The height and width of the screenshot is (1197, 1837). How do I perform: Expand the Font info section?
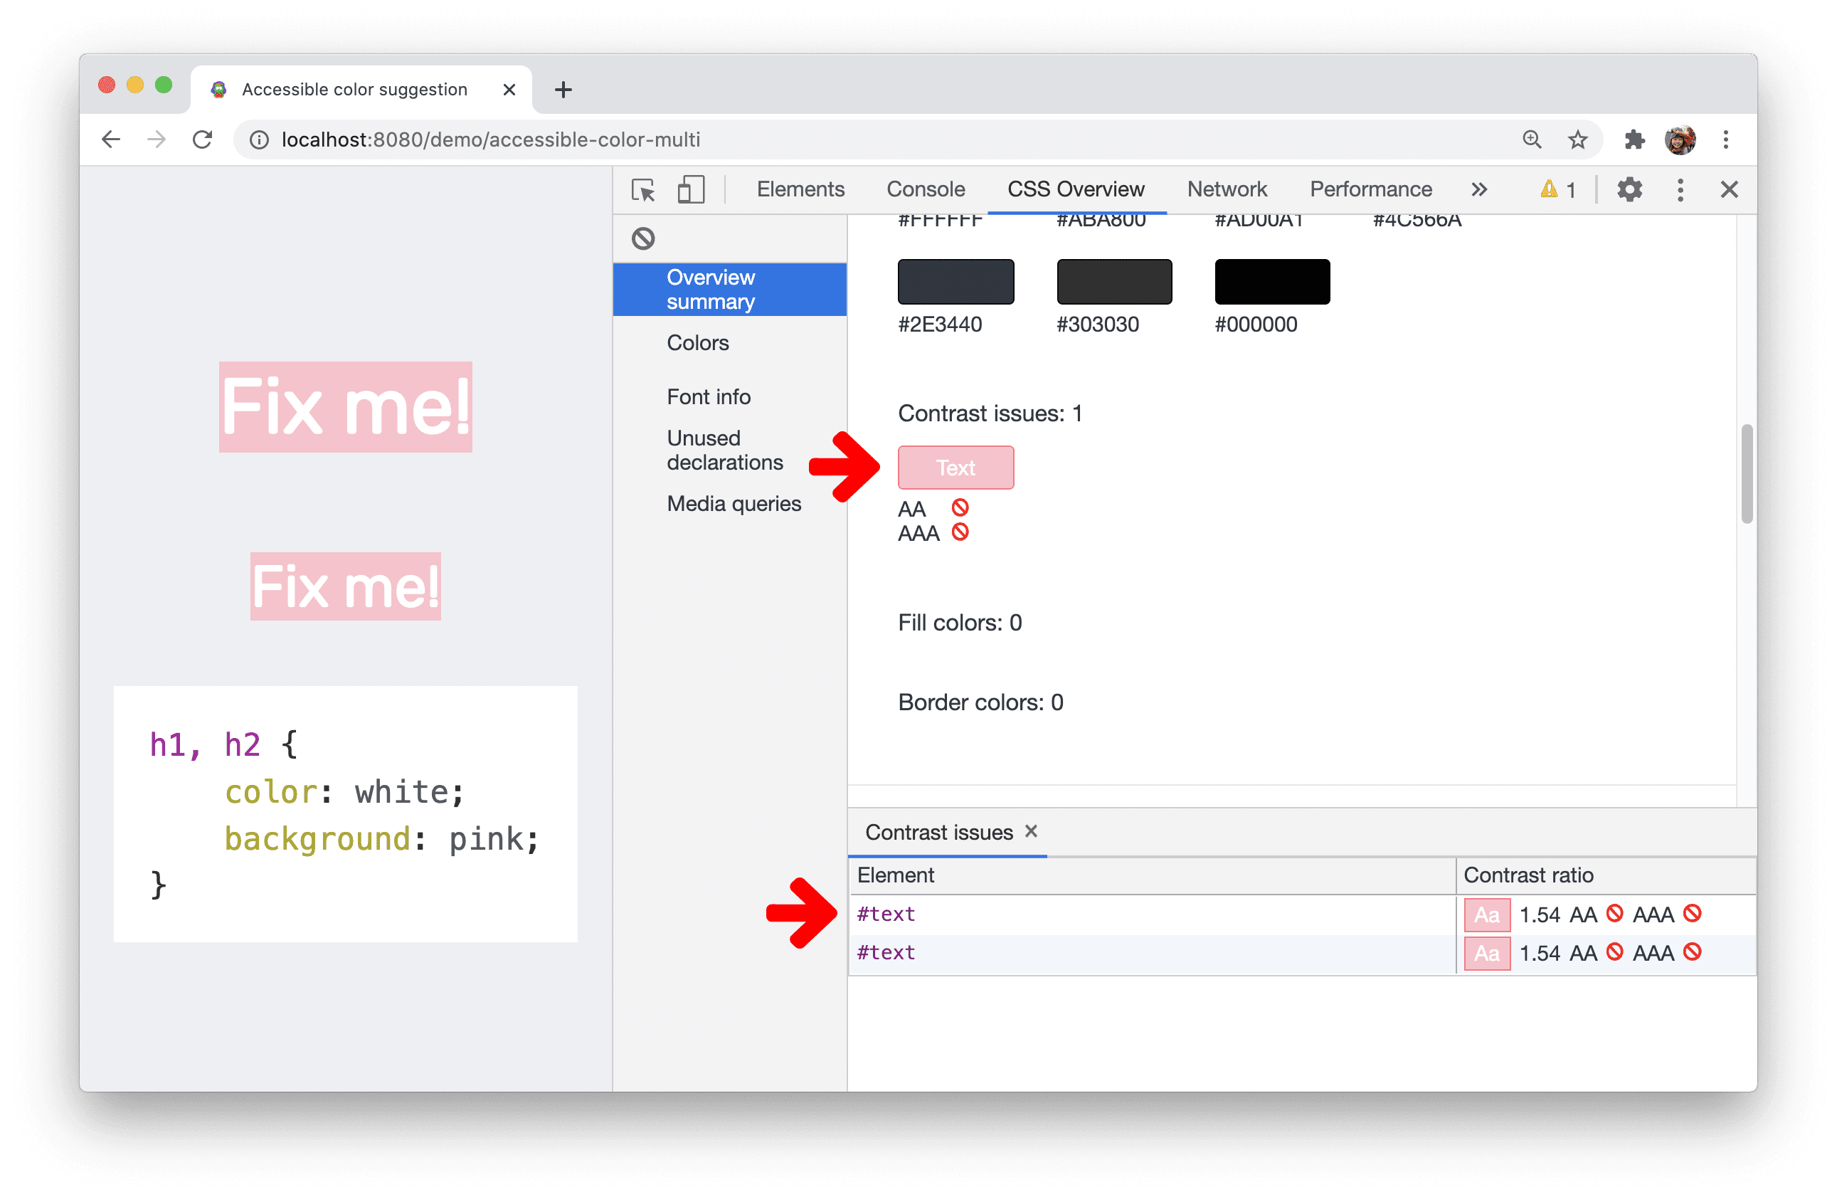(709, 396)
